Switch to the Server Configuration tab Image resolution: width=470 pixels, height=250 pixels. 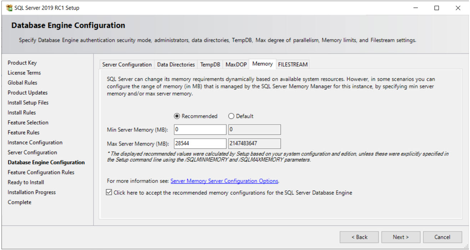pyautogui.click(x=127, y=64)
